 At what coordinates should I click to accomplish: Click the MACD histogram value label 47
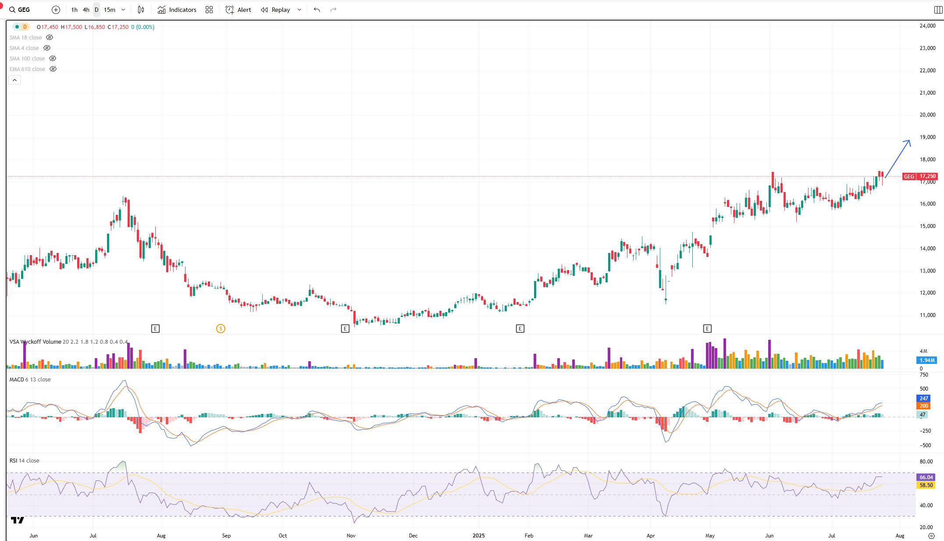[922, 415]
